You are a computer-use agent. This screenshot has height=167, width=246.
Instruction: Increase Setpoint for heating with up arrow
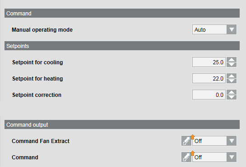tap(232, 76)
